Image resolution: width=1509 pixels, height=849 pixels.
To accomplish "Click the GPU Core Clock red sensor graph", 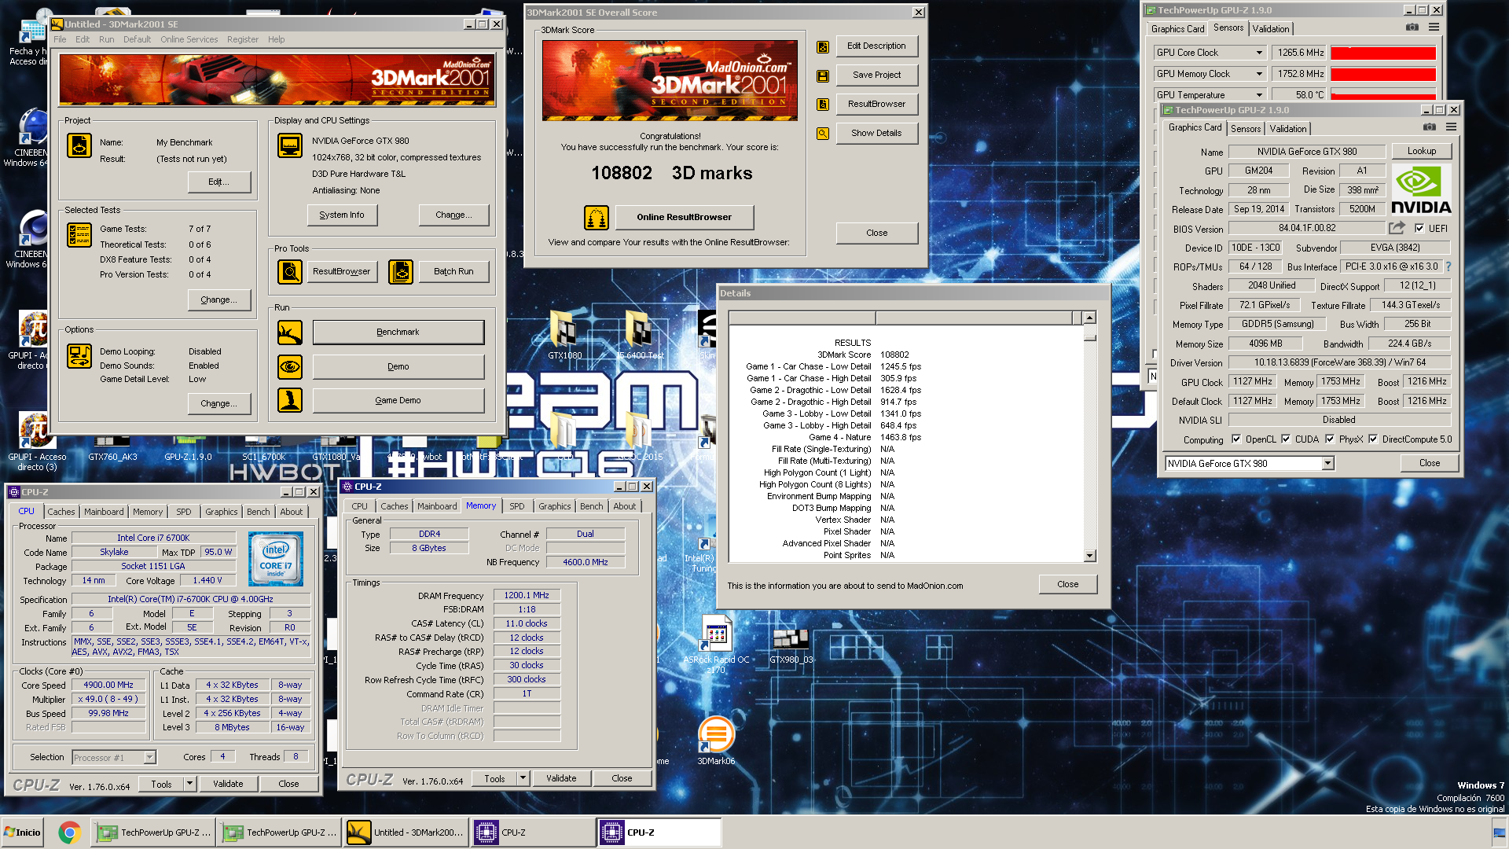I will tap(1382, 53).
